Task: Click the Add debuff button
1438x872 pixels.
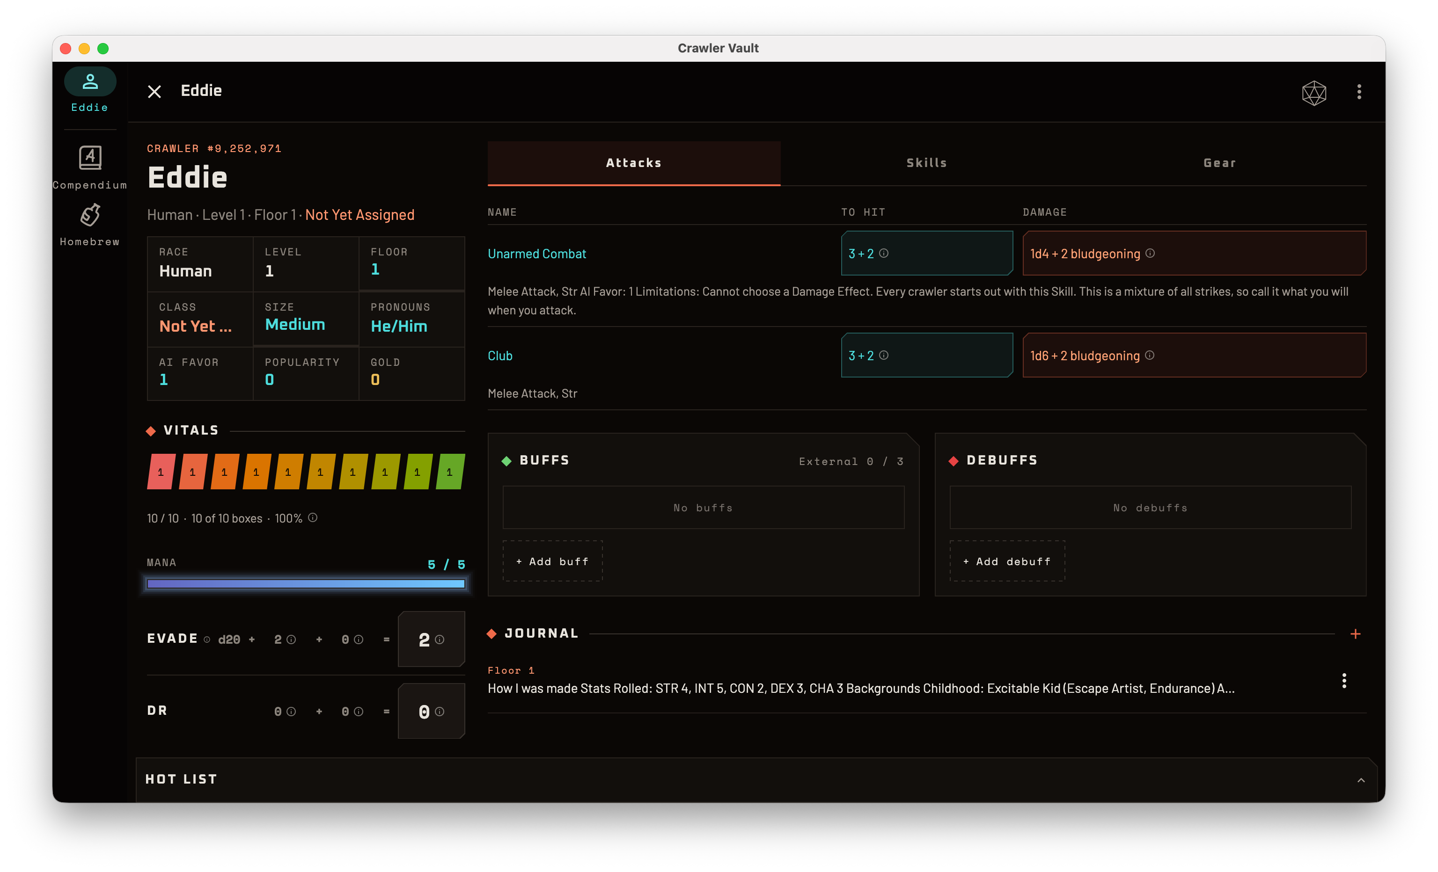Action: pyautogui.click(x=1007, y=561)
